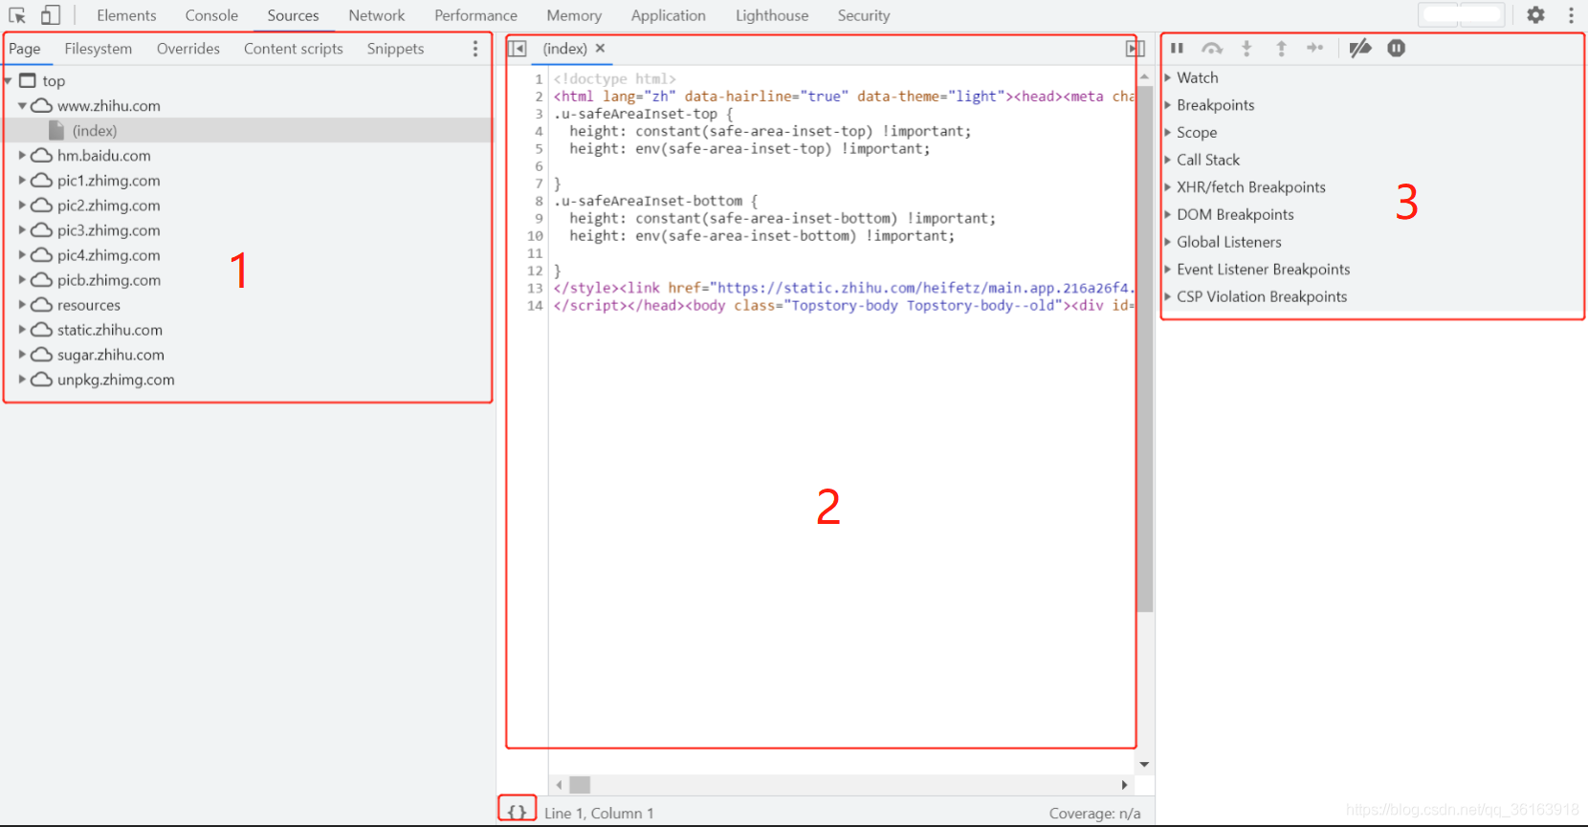Step into next function call
Image resolution: width=1588 pixels, height=827 pixels.
(x=1246, y=48)
